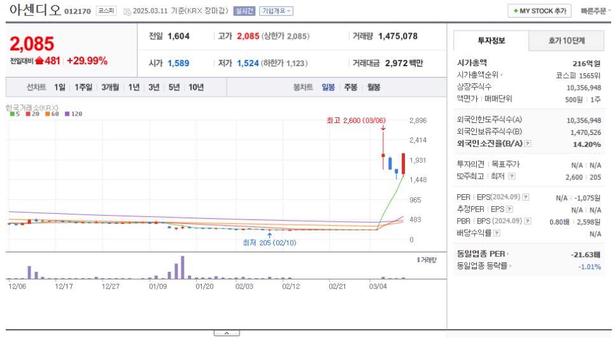This screenshot has width=615, height=338.
Task: Click 동일업종 등락률 value -1.01%
Action: tap(590, 267)
